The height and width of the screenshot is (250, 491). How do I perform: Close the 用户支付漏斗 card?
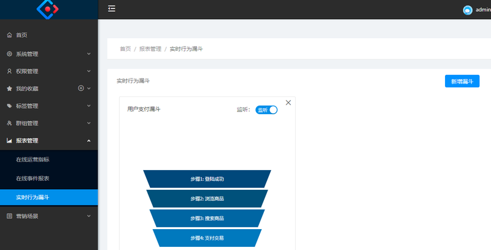[288, 103]
